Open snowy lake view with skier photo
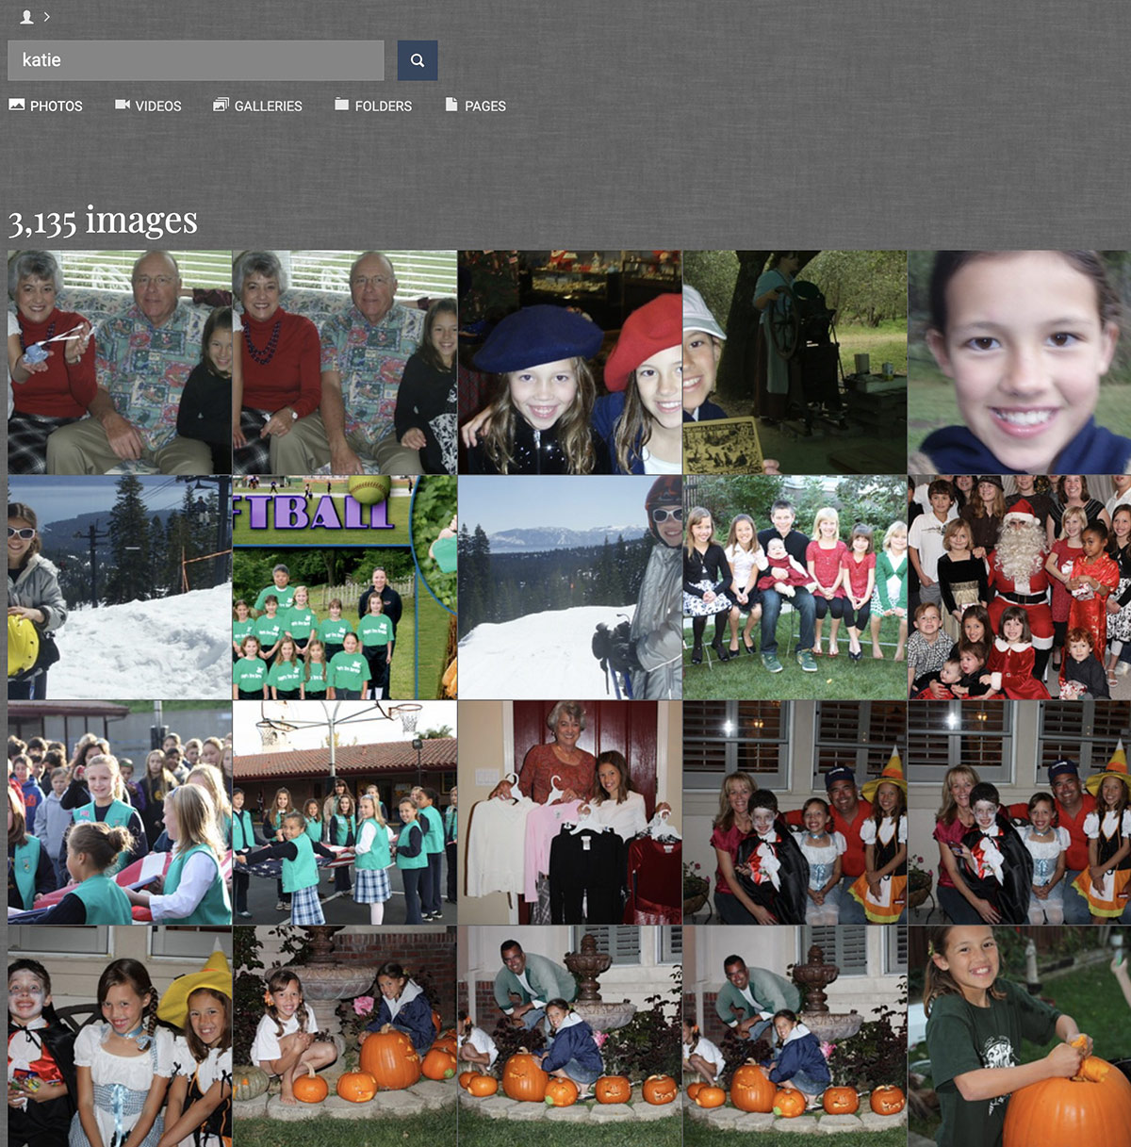This screenshot has width=1131, height=1147. (x=569, y=587)
